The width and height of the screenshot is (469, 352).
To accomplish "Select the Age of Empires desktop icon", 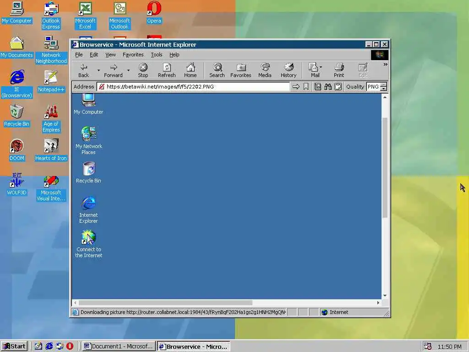I will click(51, 119).
